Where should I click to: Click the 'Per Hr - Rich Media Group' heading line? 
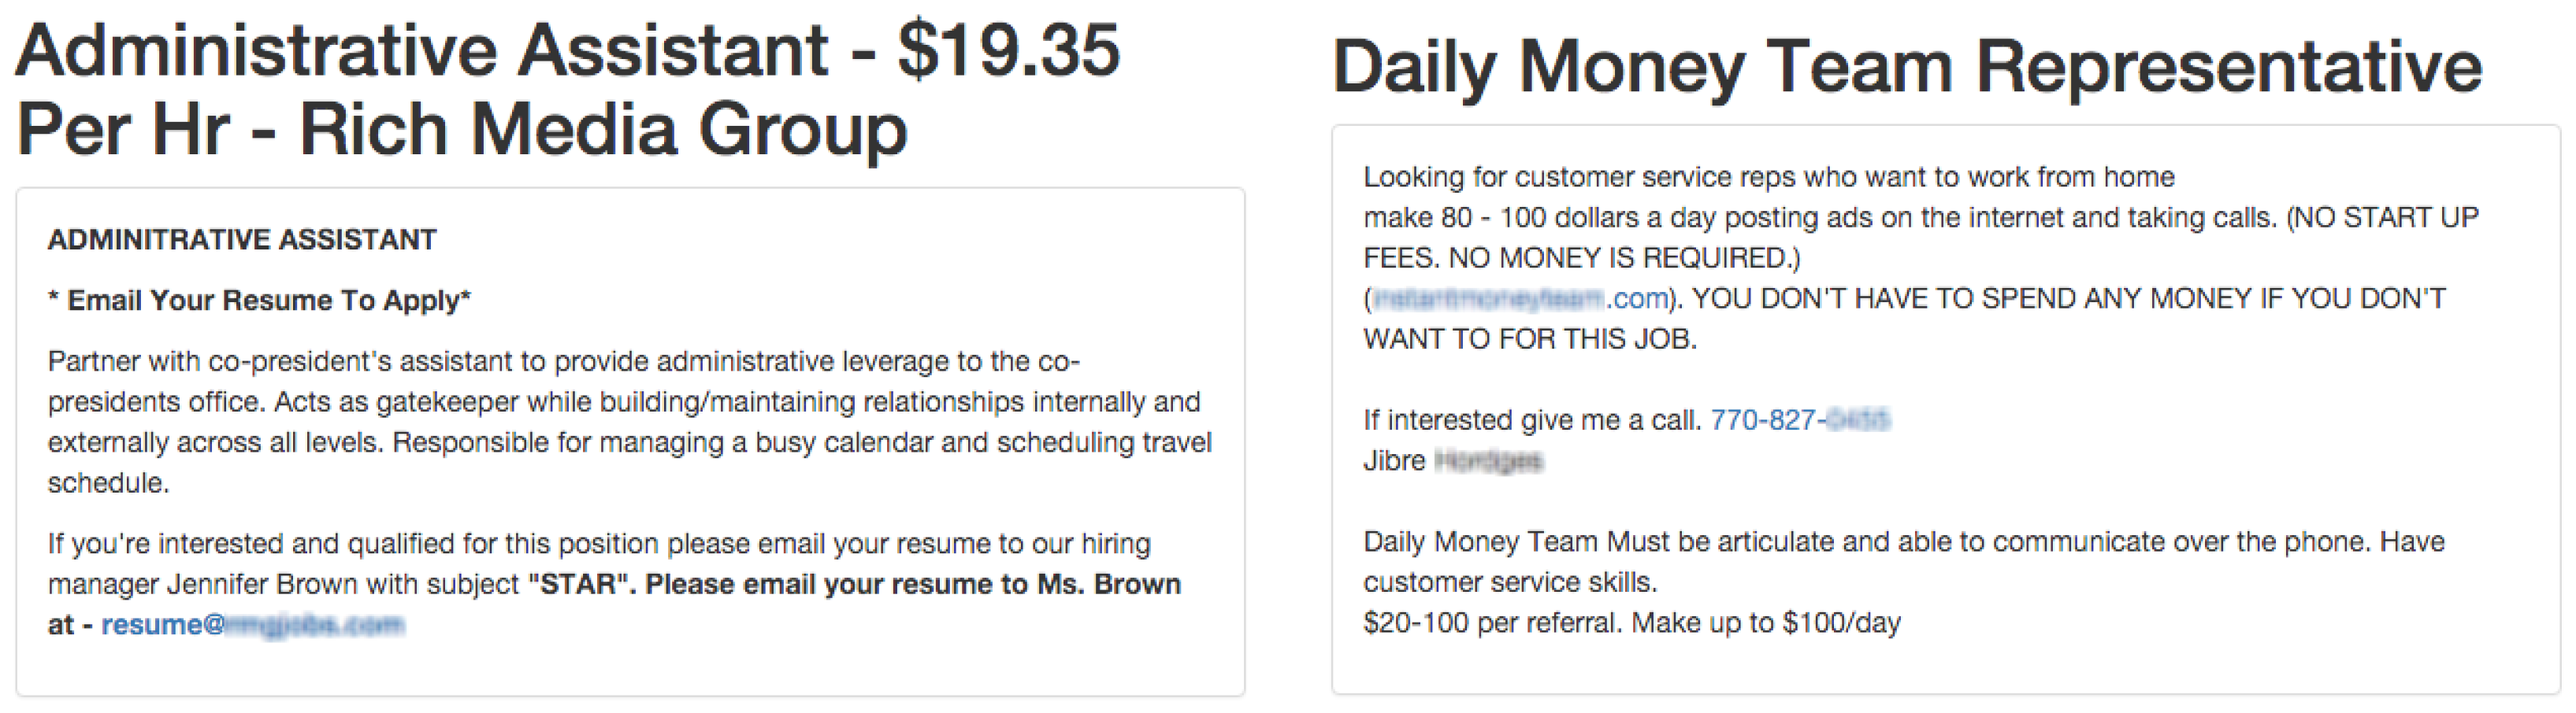462,130
